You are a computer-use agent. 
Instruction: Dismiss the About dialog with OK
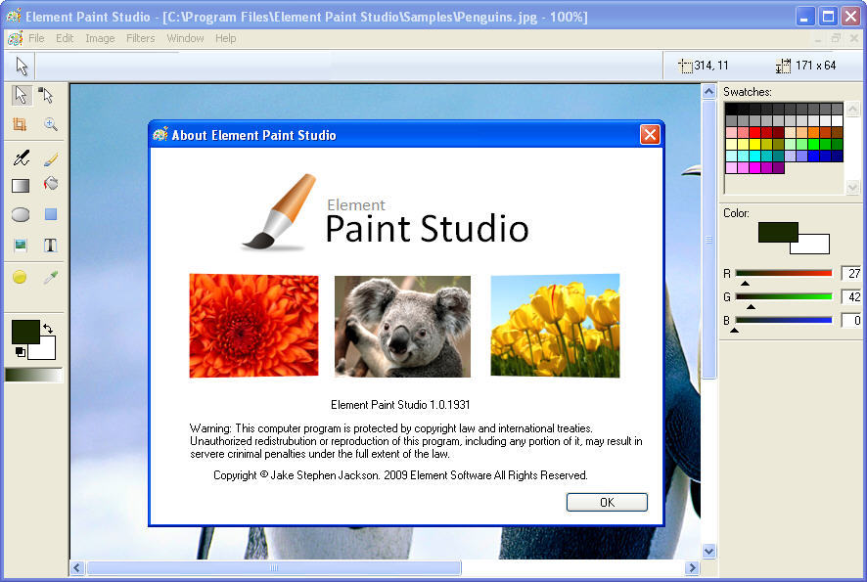pos(607,502)
